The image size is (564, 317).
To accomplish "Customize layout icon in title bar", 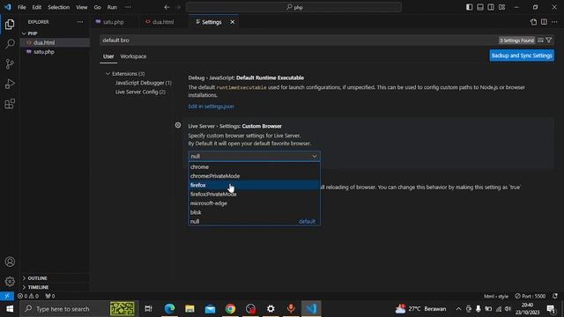I will (501, 7).
